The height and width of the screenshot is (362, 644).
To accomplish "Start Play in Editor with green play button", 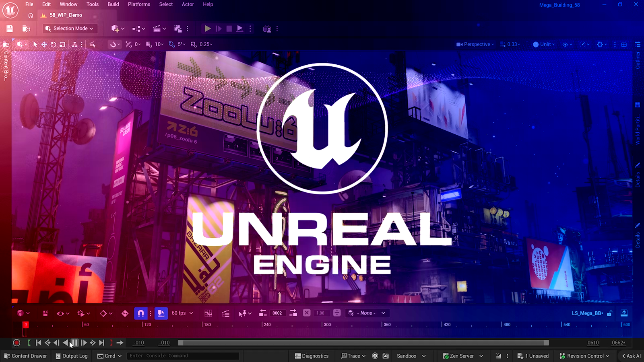I will (207, 29).
